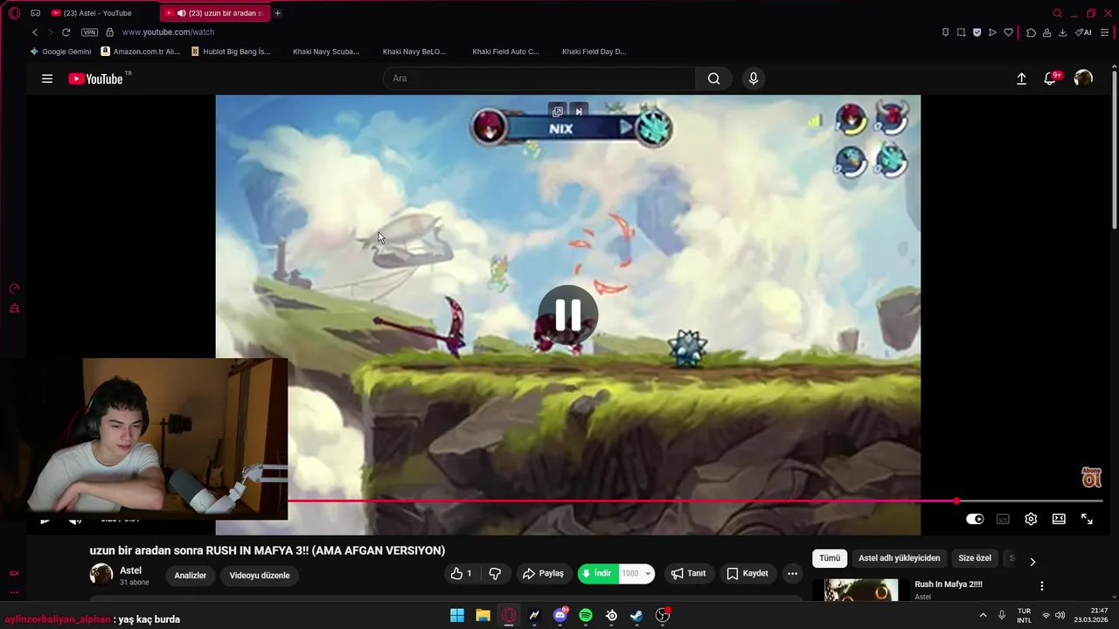Screen dimensions: 1119x629
Task: Select the 'Size özel' chip
Action: [975, 558]
